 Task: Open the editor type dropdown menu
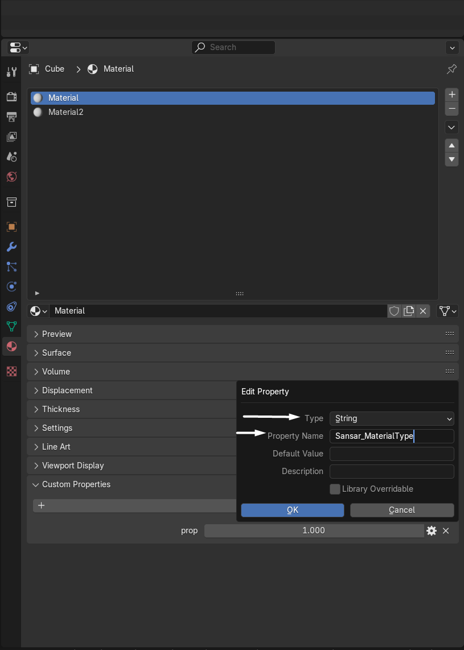click(18, 47)
